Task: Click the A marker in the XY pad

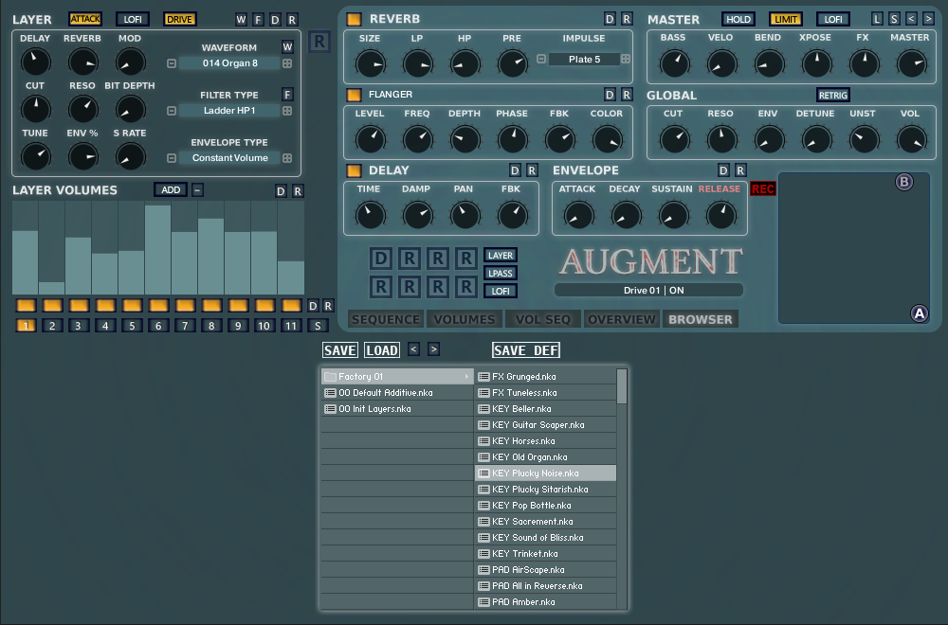Action: 919,313
